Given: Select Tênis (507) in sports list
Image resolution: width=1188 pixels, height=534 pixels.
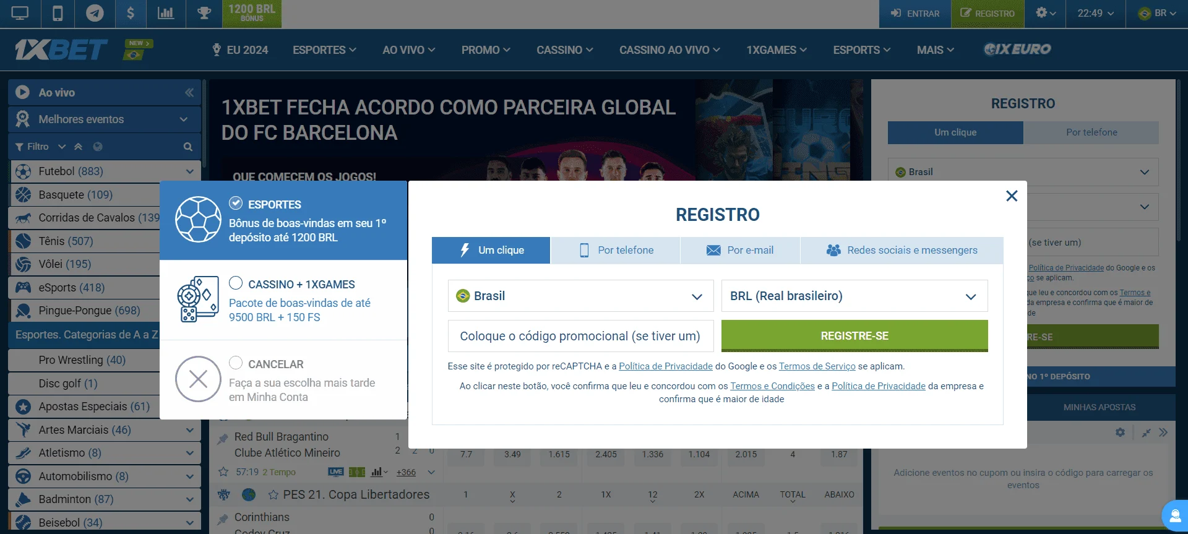Looking at the screenshot, I should pos(66,241).
